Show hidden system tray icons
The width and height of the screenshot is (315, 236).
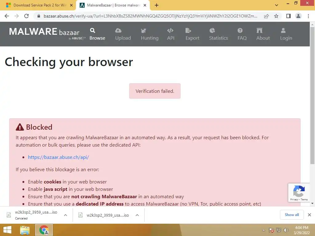(x=264, y=230)
